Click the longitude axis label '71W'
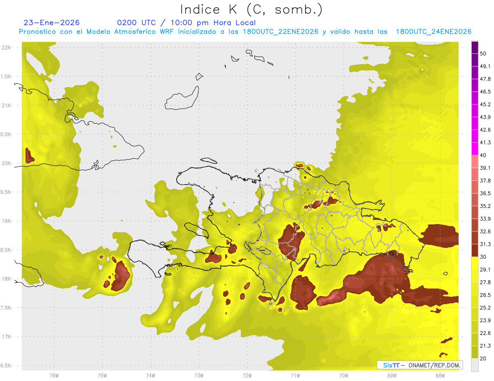Screen dimensions: 494x381 coord(295,376)
